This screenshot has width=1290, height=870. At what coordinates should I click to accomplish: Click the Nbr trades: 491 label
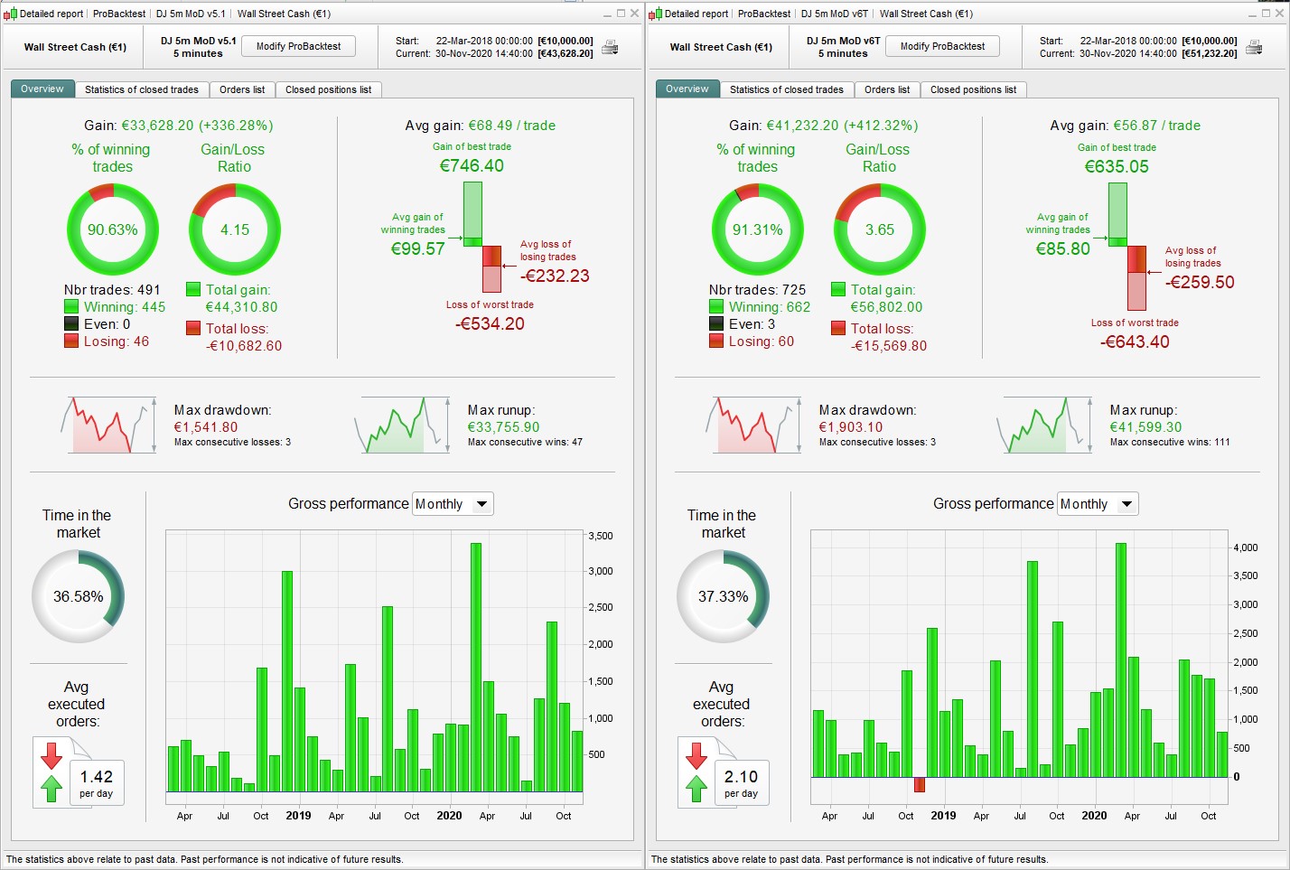click(112, 290)
